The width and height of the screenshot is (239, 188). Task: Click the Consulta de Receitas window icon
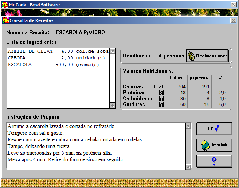[x=6, y=20]
